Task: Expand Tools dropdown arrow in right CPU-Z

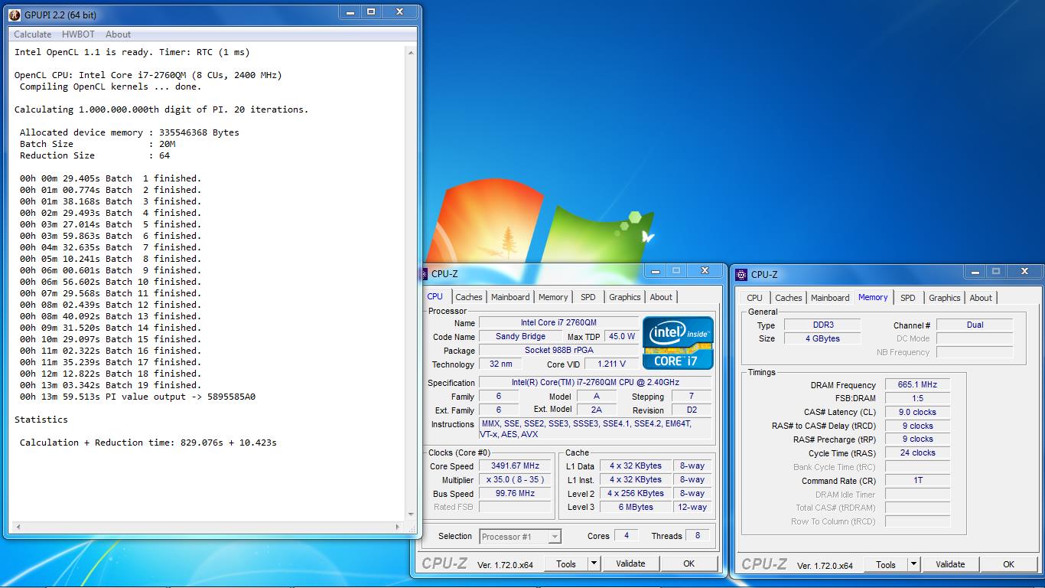Action: pos(913,564)
